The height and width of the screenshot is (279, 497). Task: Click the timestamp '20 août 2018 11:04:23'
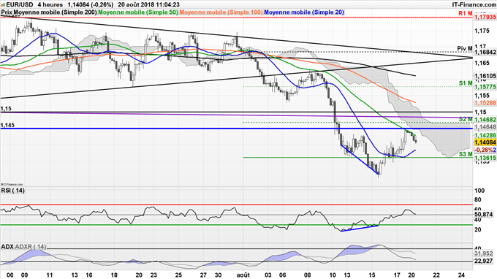tap(148, 5)
